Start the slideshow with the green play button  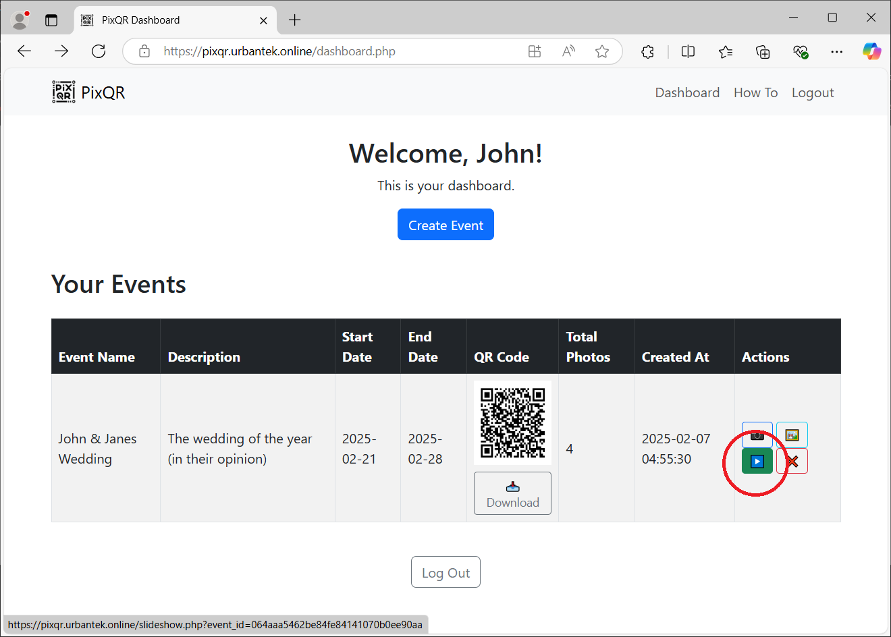[x=757, y=462]
